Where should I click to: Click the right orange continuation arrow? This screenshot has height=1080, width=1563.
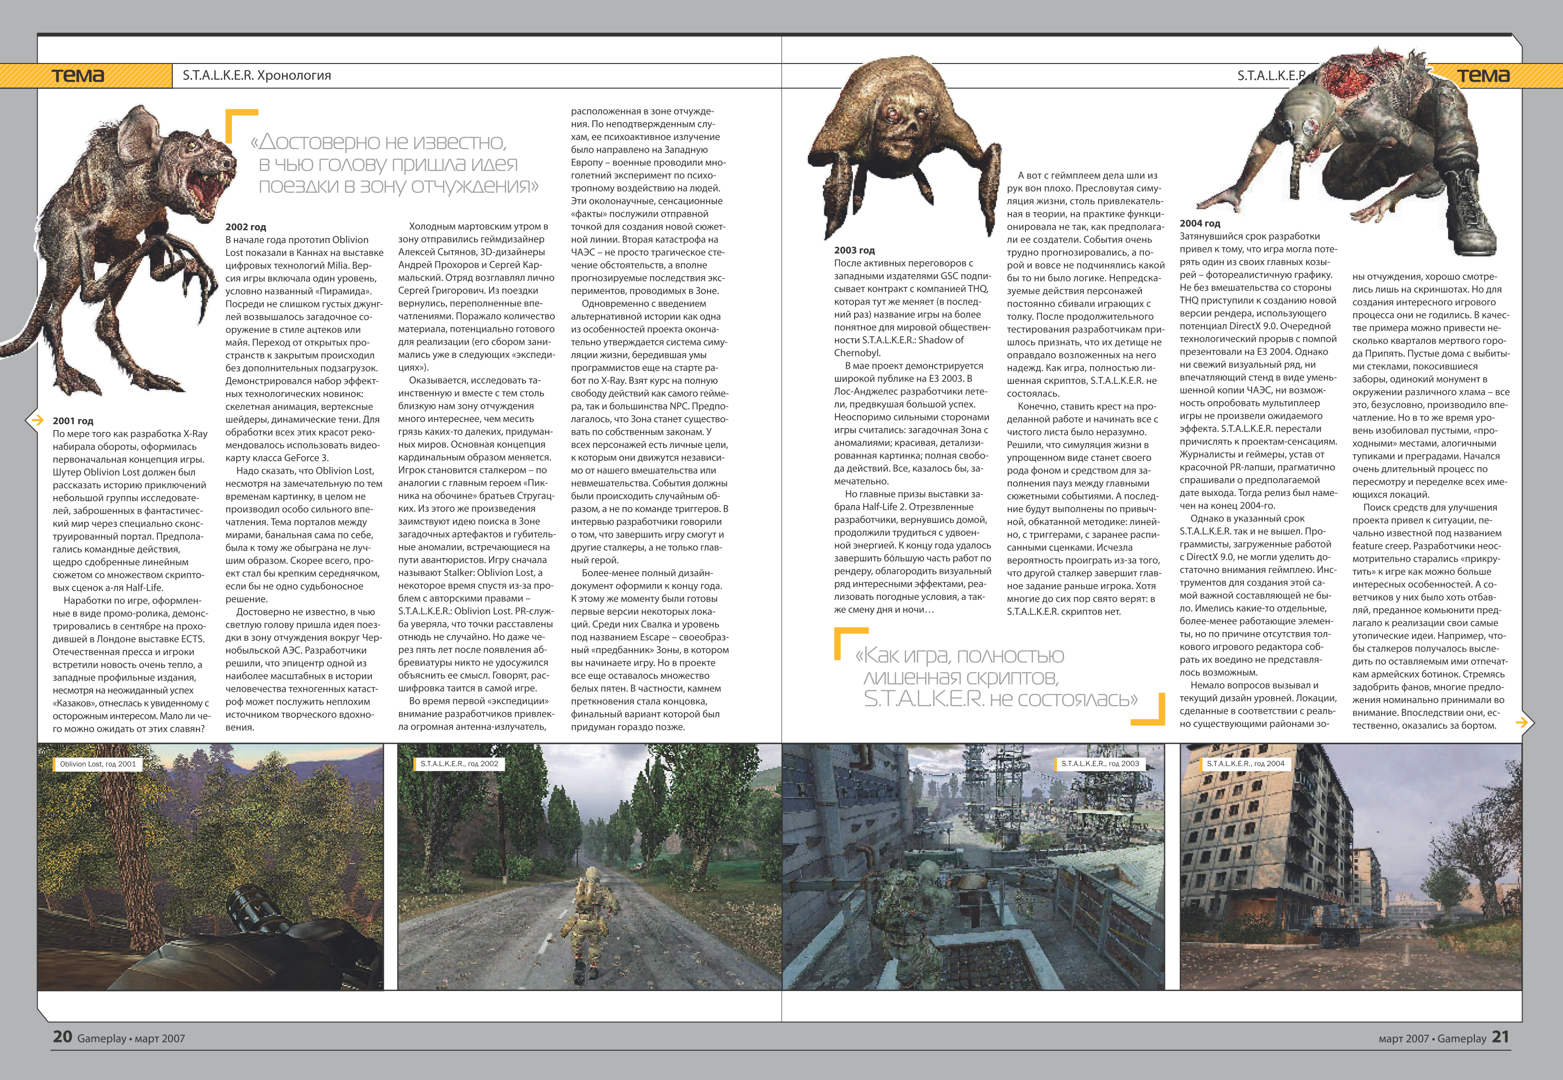click(x=1523, y=723)
